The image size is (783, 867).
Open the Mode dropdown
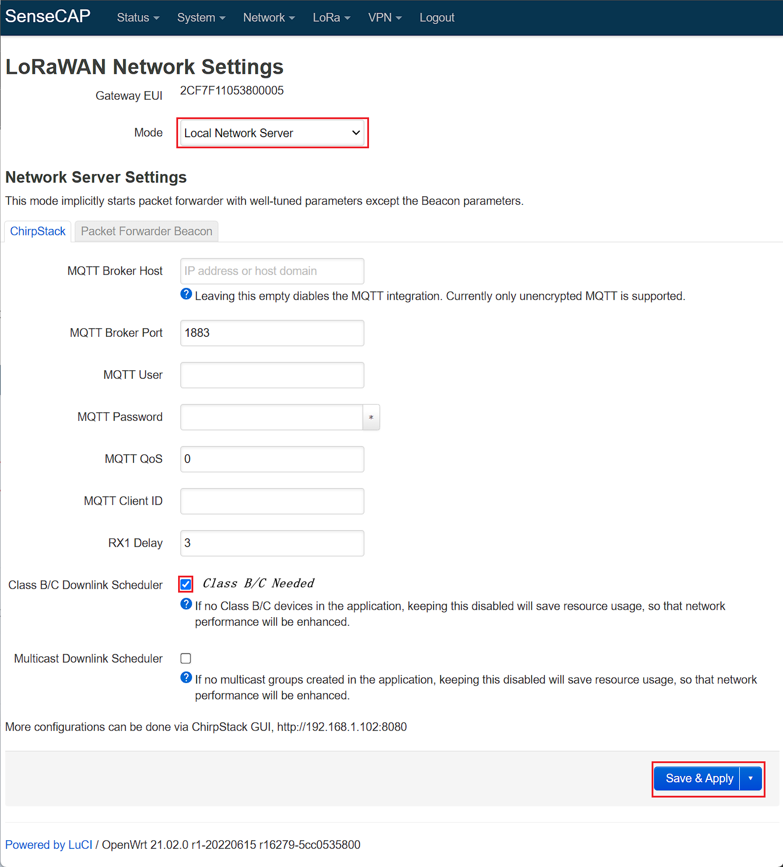[272, 133]
